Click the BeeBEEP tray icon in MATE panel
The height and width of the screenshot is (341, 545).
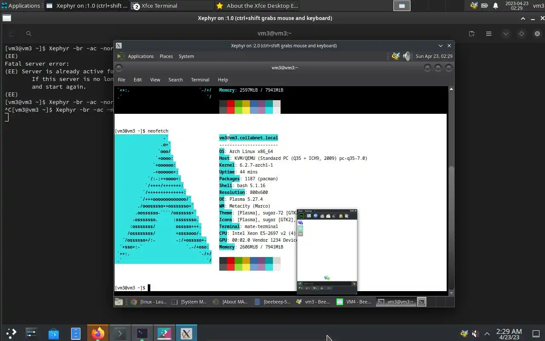(x=396, y=56)
